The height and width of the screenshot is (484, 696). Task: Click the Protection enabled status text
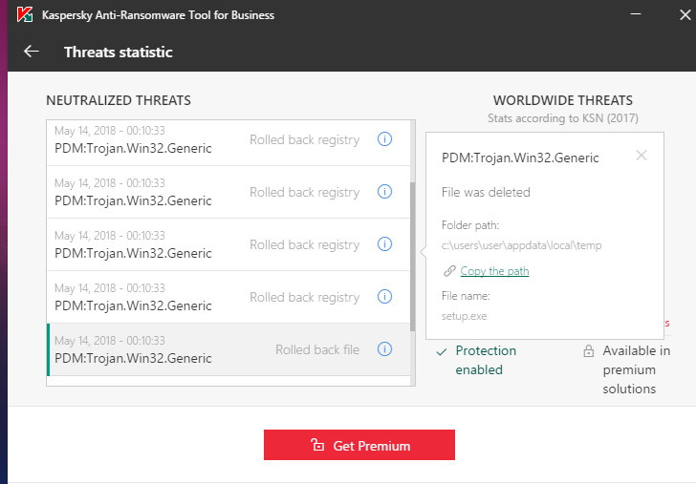tap(486, 360)
